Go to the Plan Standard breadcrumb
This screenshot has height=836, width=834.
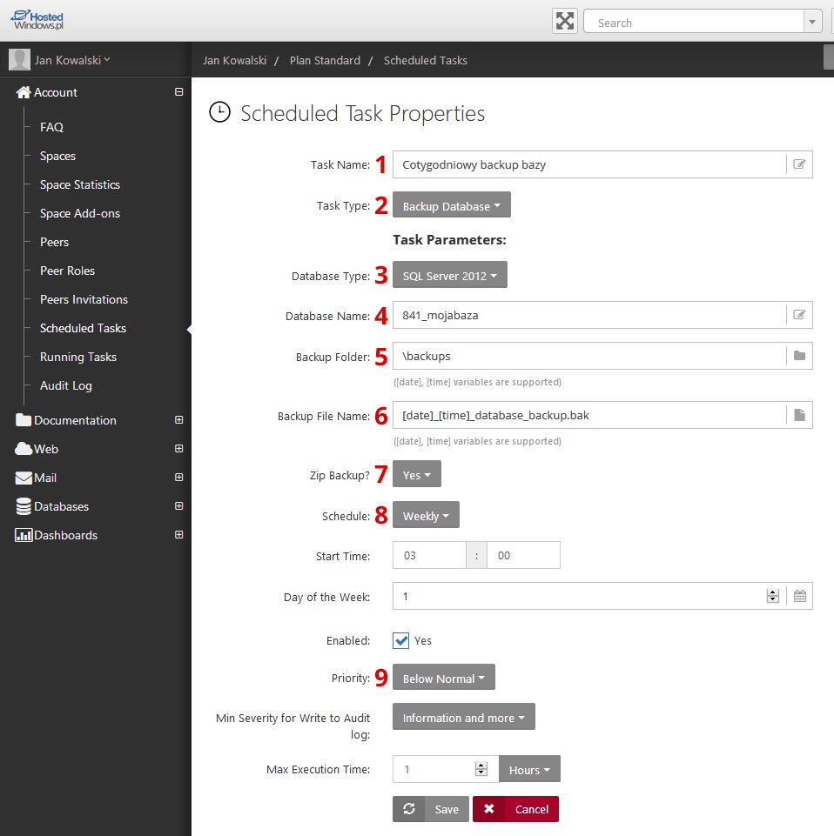(x=325, y=60)
